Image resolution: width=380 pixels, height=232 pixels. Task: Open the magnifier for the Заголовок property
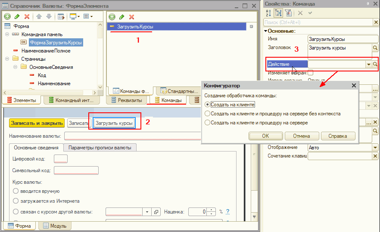(375, 48)
